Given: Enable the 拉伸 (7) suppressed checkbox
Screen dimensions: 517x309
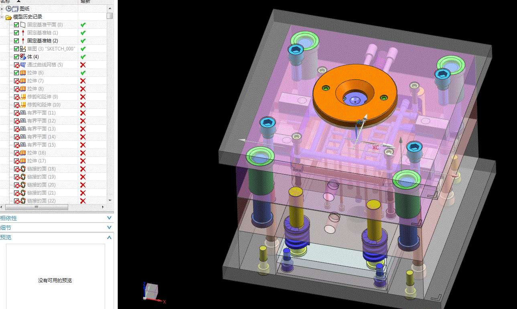Looking at the screenshot, I should pos(16,81).
